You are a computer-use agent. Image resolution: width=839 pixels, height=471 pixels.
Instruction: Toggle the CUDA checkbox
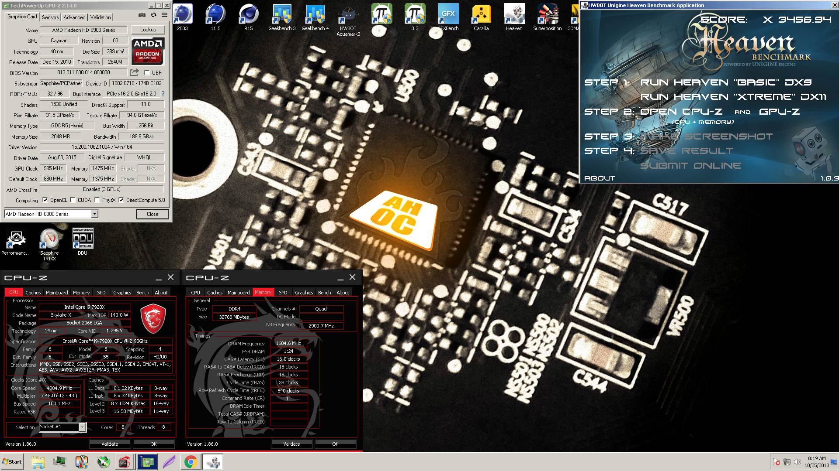[73, 200]
